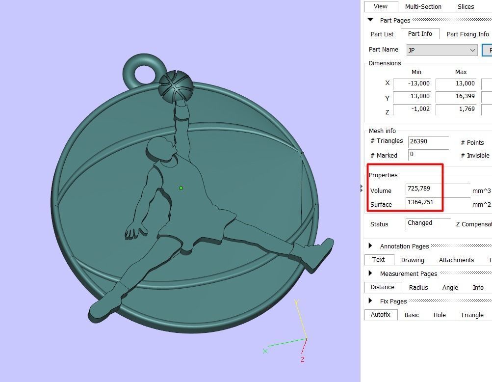Viewport: 492px width, 382px height.
Task: Select the Autofix tab
Action: point(381,314)
